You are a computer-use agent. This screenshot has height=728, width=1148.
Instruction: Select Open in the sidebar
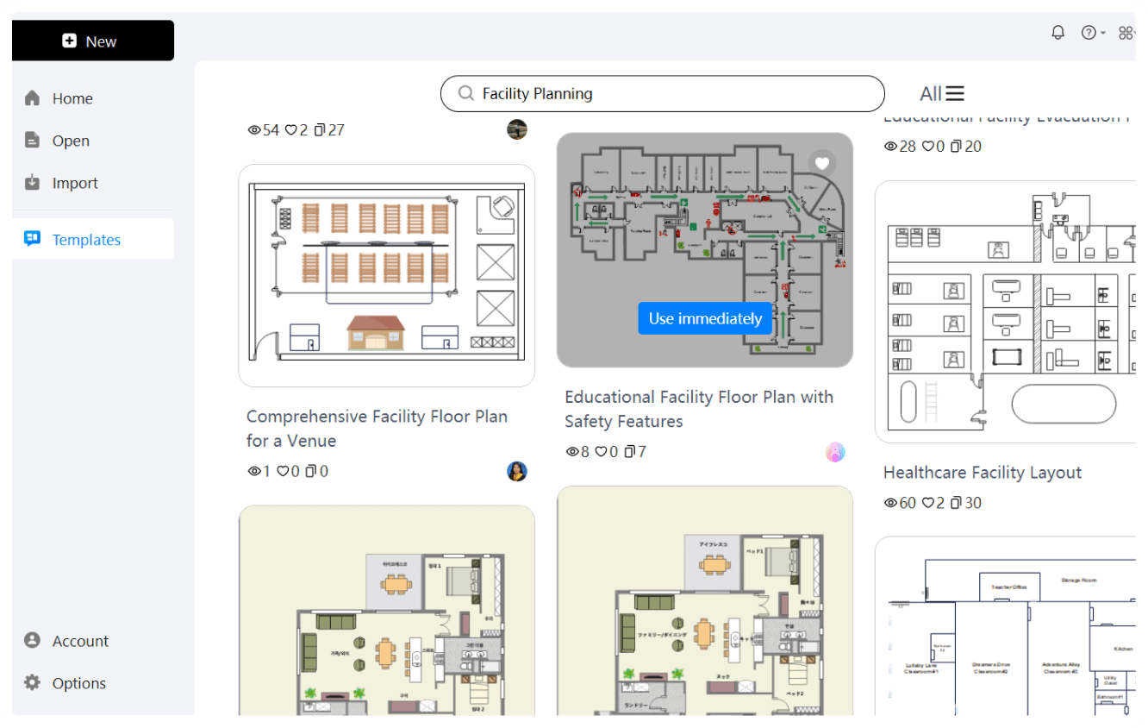tap(93, 141)
